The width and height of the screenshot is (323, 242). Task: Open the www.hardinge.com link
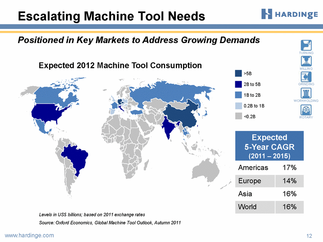[29, 236]
